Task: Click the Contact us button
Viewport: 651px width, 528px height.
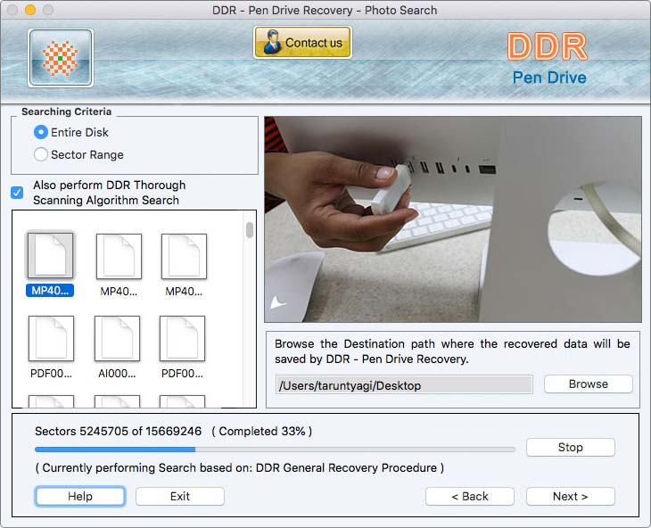Action: [302, 42]
